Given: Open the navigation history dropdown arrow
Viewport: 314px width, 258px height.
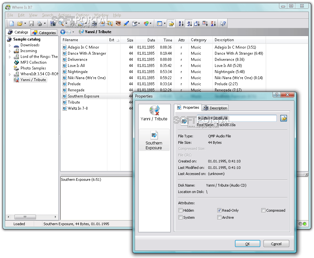Looking at the screenshot, I should (73, 32).
